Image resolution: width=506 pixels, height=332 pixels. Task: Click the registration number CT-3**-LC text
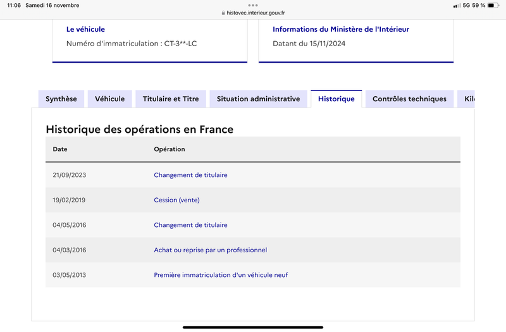180,44
